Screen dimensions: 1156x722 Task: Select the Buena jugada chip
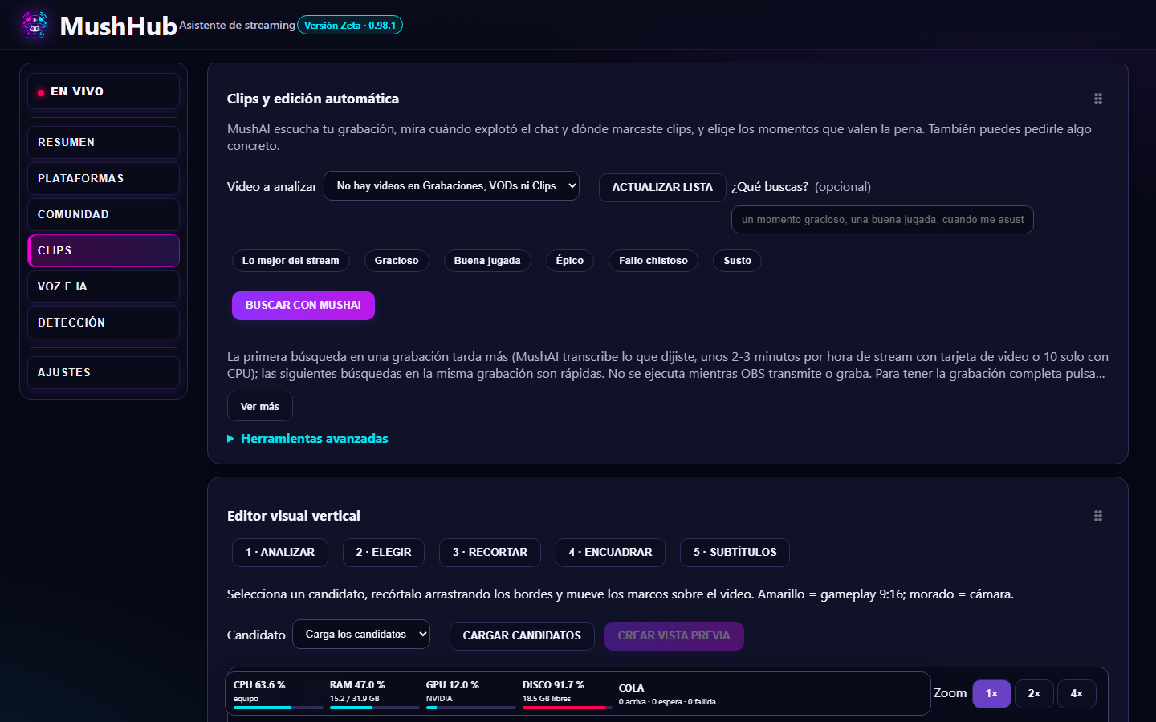(487, 261)
